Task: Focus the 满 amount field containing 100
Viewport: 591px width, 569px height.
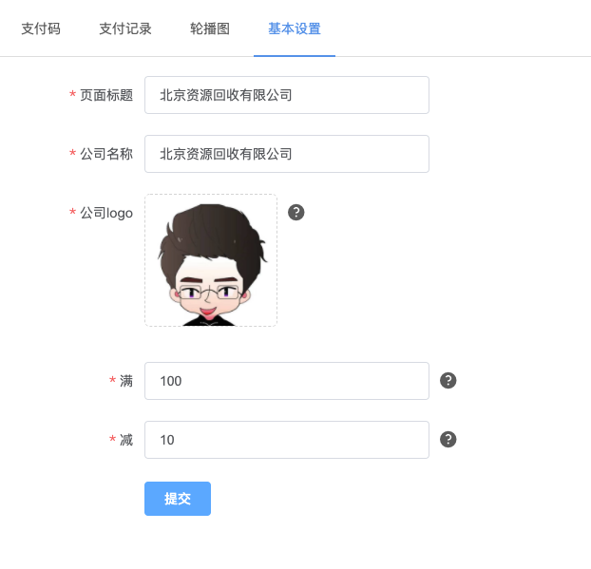Action: click(x=287, y=381)
